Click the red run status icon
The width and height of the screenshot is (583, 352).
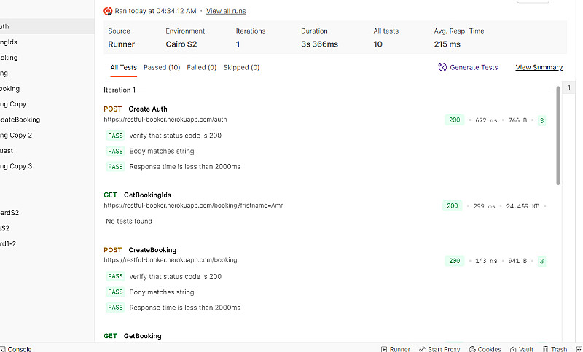[x=108, y=11]
